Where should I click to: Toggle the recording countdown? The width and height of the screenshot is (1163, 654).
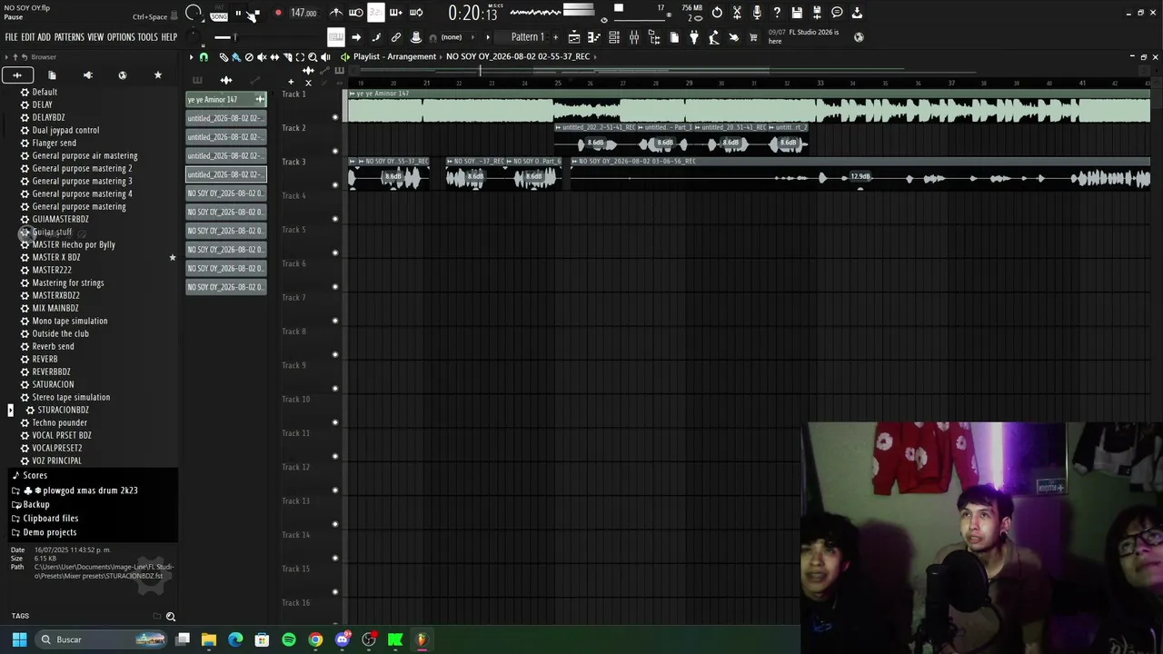(x=376, y=13)
